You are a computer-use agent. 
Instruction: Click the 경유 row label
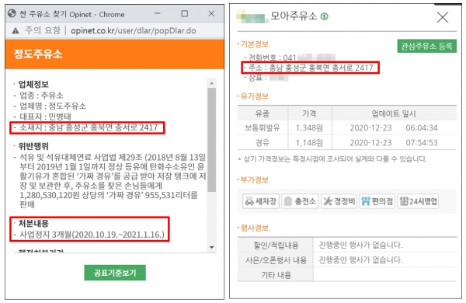[x=263, y=143]
